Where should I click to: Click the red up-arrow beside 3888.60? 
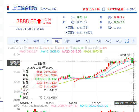(x=39, y=21)
